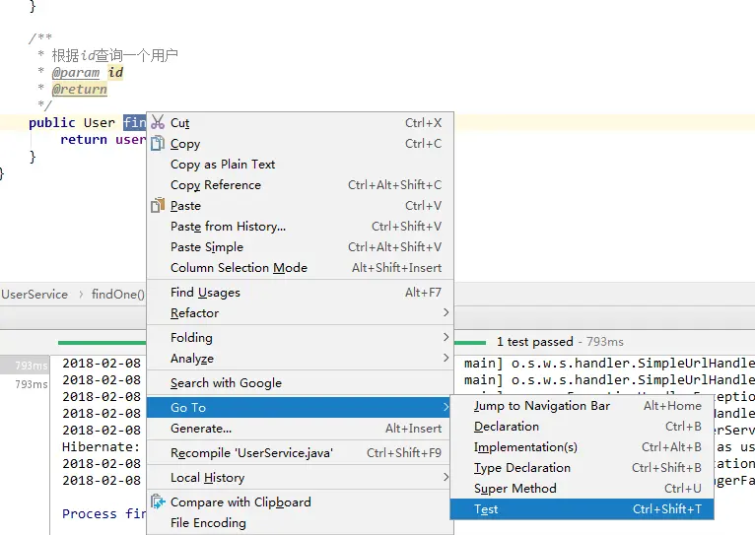Choose Paste from History entry
Screen dimensions: 755x535
point(301,227)
